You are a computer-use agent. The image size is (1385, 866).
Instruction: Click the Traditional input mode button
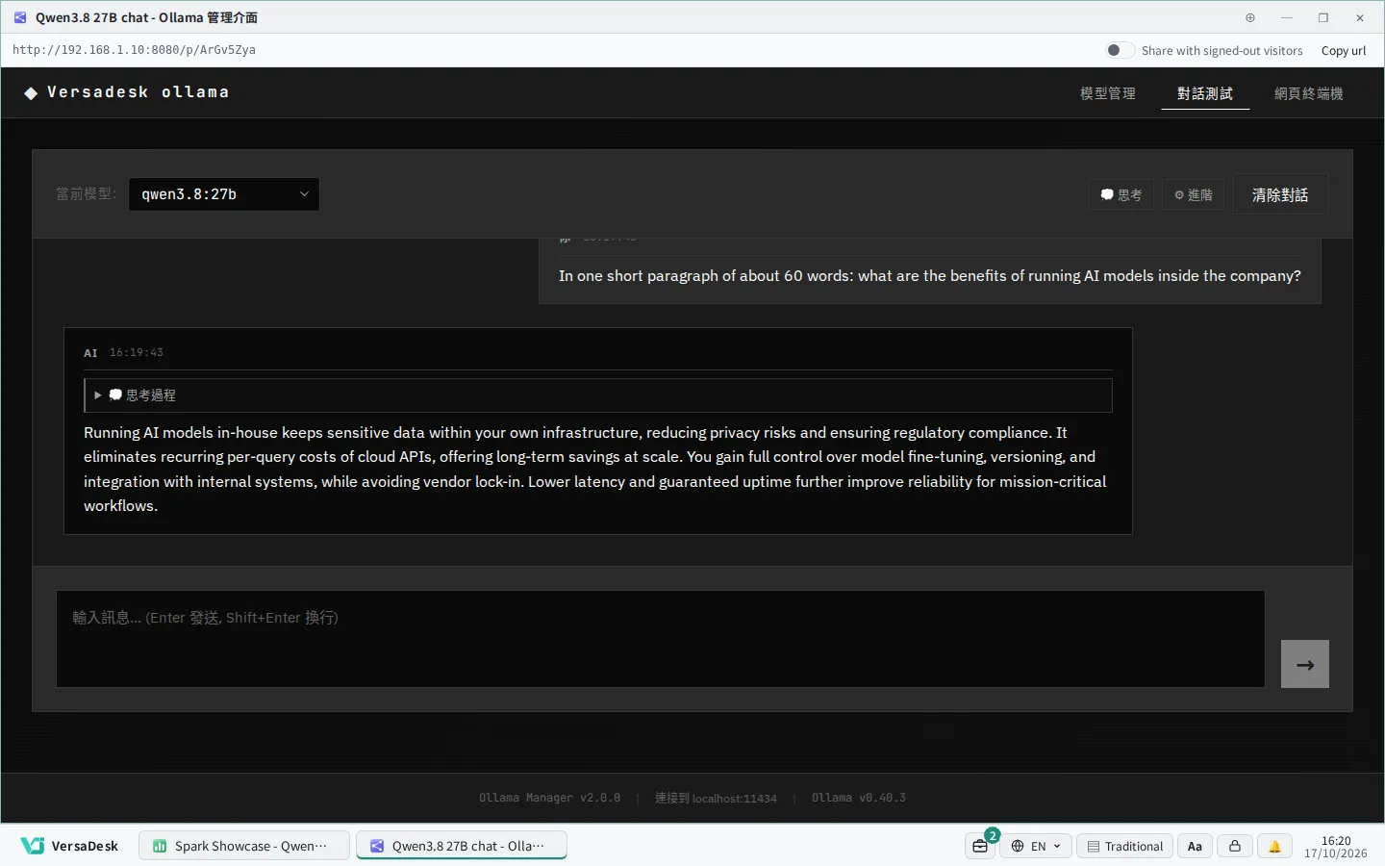pyautogui.click(x=1125, y=846)
